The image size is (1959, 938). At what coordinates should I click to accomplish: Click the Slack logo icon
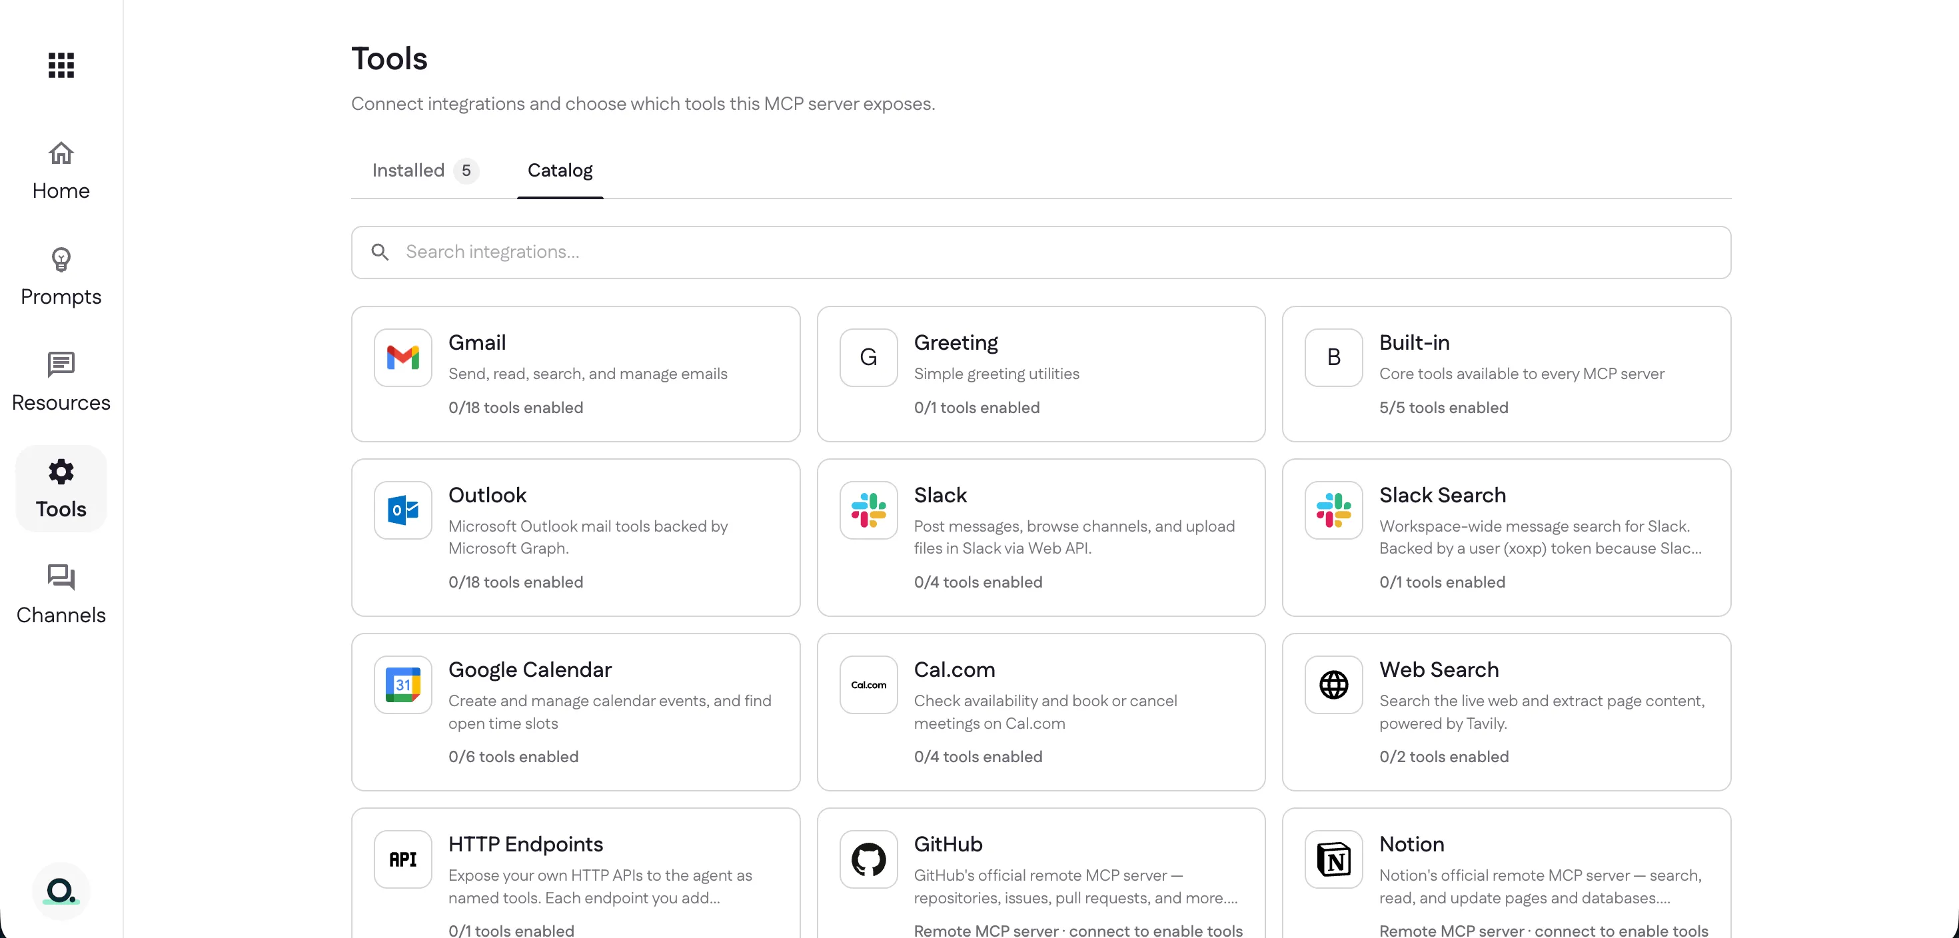[868, 510]
